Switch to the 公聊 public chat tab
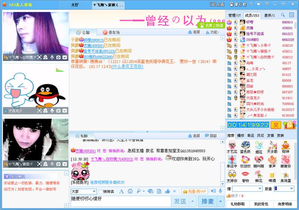The height and width of the screenshot is (210, 299). click(x=83, y=33)
